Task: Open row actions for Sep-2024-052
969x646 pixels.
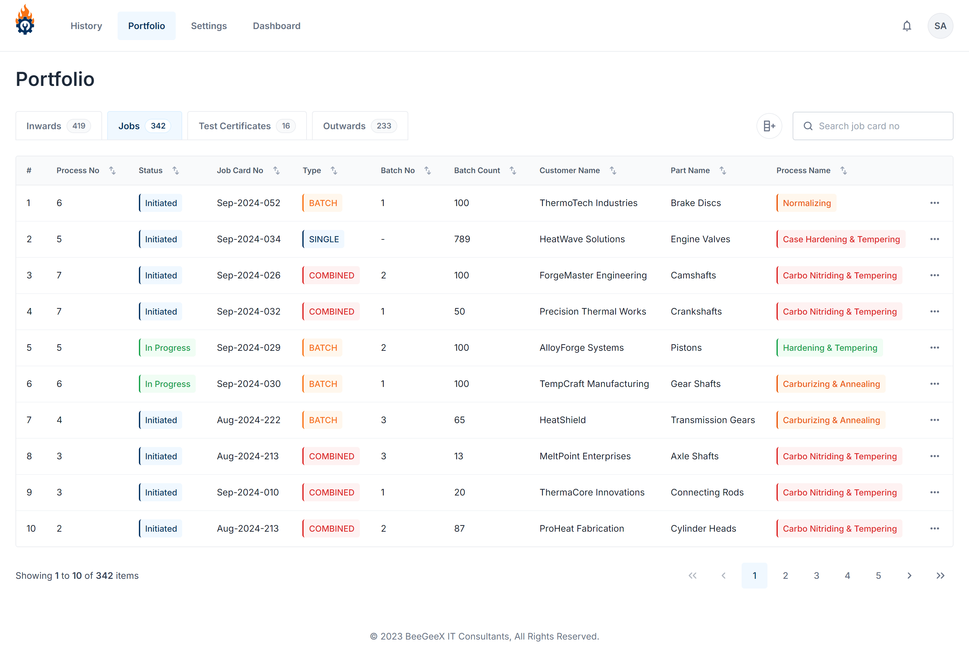Action: coord(934,203)
